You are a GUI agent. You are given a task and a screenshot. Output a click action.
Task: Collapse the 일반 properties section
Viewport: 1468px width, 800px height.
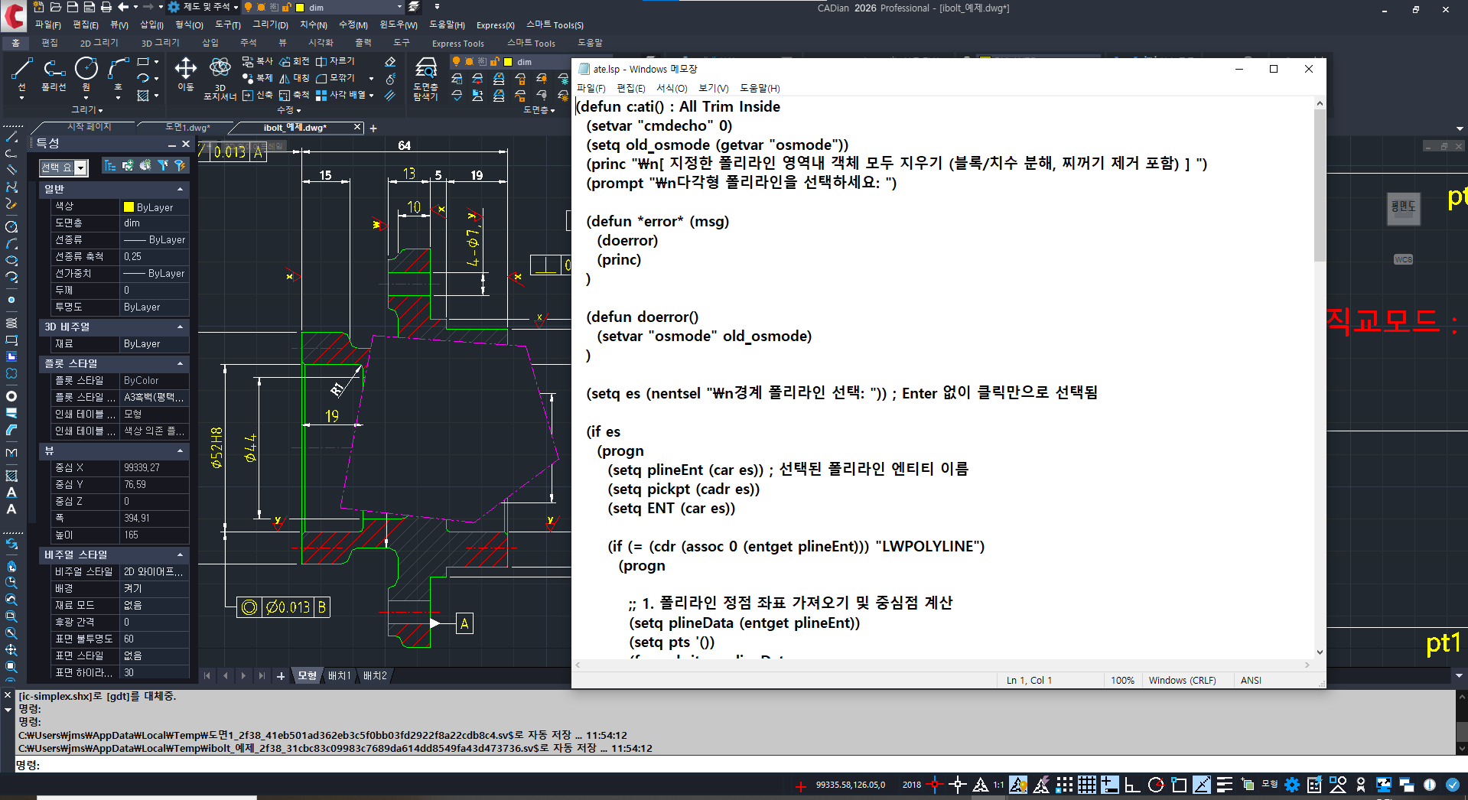coord(181,189)
